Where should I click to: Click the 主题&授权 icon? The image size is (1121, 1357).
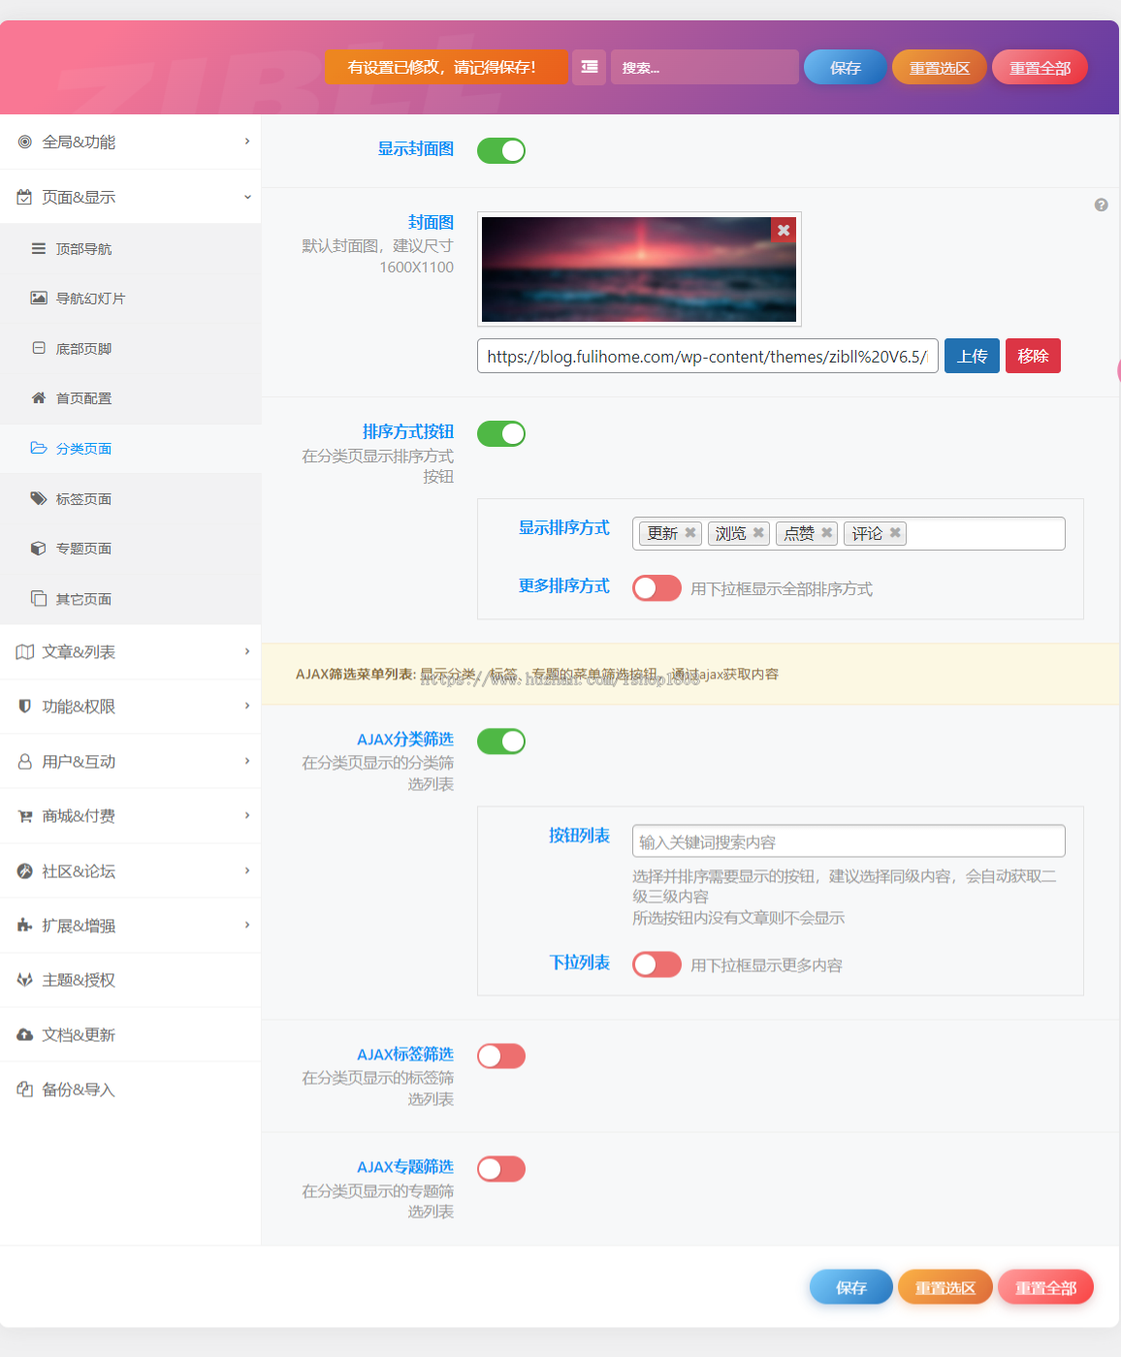(x=25, y=980)
